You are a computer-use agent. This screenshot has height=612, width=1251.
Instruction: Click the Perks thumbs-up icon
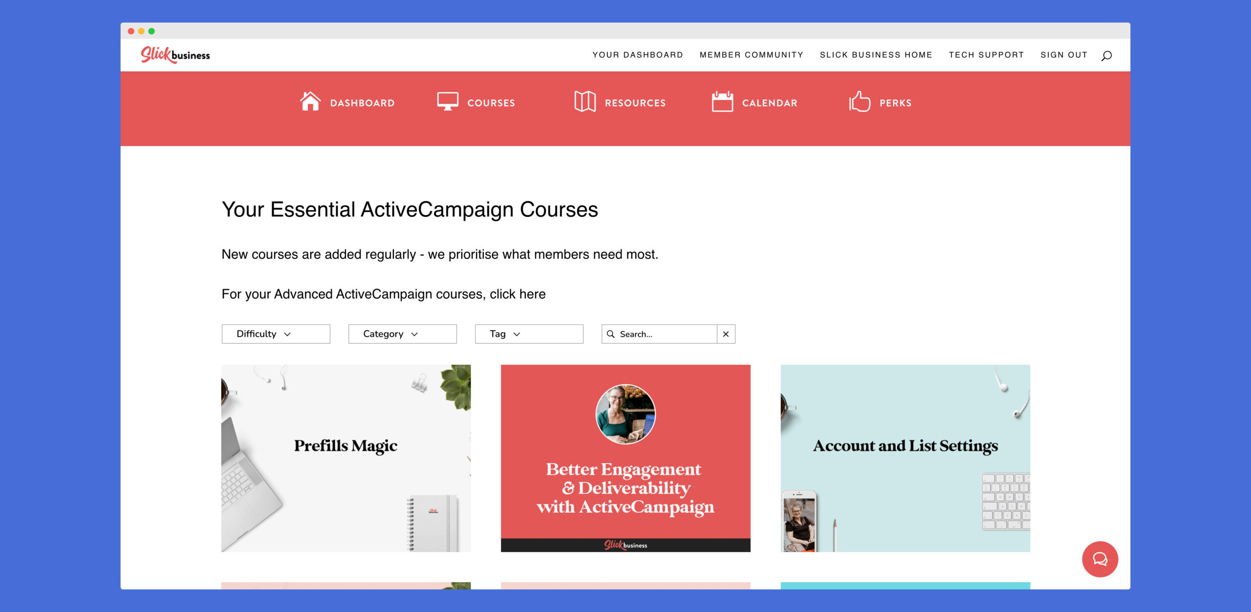pyautogui.click(x=860, y=102)
